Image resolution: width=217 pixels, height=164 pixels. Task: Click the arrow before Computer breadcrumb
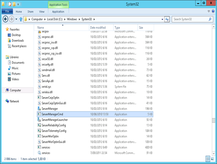pos(29,19)
